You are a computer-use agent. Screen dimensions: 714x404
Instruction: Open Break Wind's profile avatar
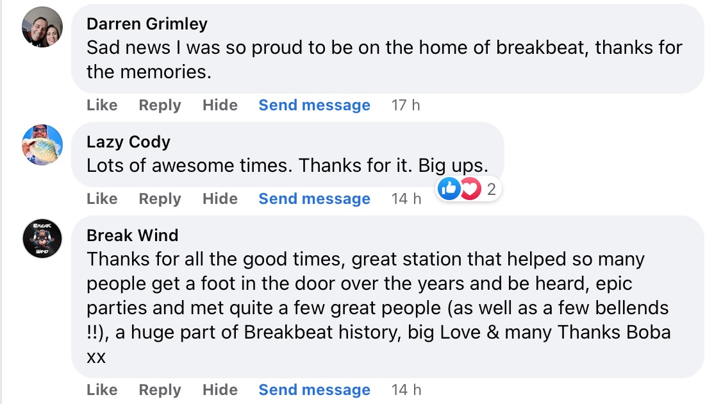[42, 239]
